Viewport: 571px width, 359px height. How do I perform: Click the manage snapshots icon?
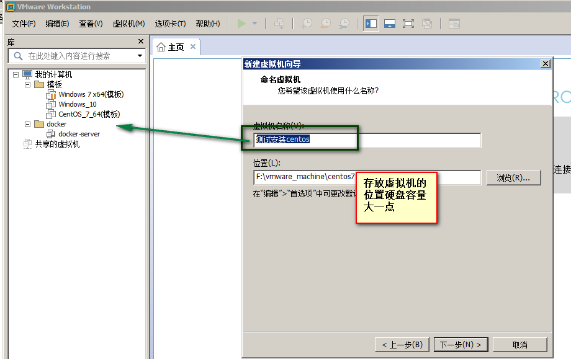[344, 24]
